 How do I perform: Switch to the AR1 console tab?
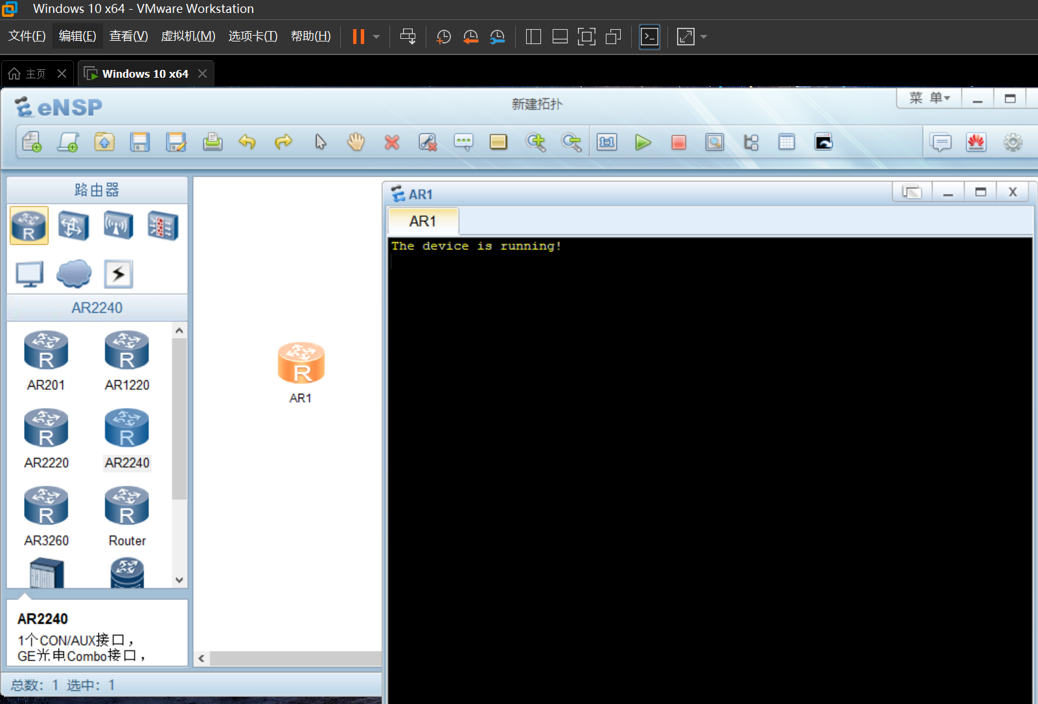tap(422, 221)
